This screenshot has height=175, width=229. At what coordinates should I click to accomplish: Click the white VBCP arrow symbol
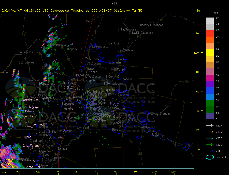click(x=210, y=125)
